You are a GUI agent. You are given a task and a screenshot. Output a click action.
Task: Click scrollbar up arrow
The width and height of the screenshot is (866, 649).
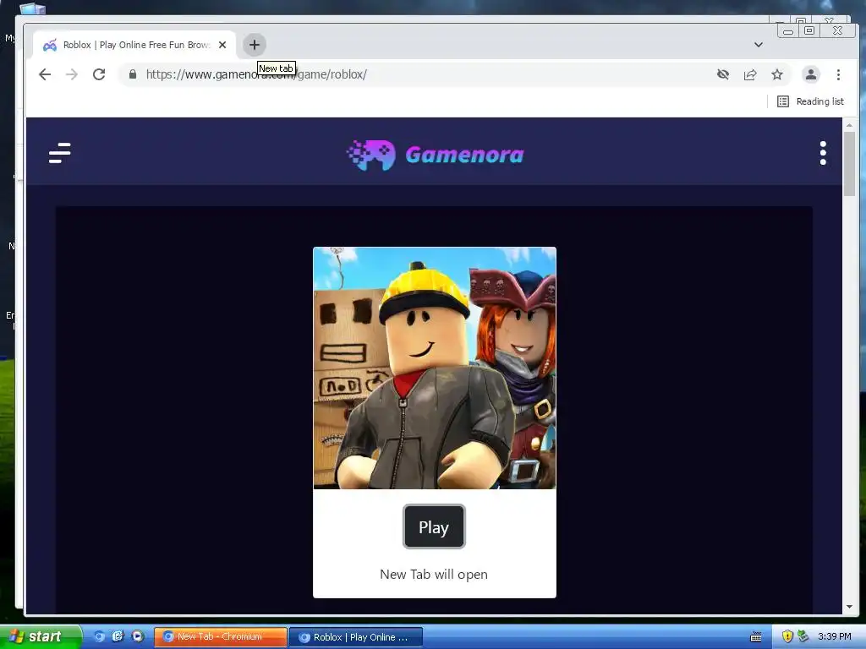tap(849, 125)
